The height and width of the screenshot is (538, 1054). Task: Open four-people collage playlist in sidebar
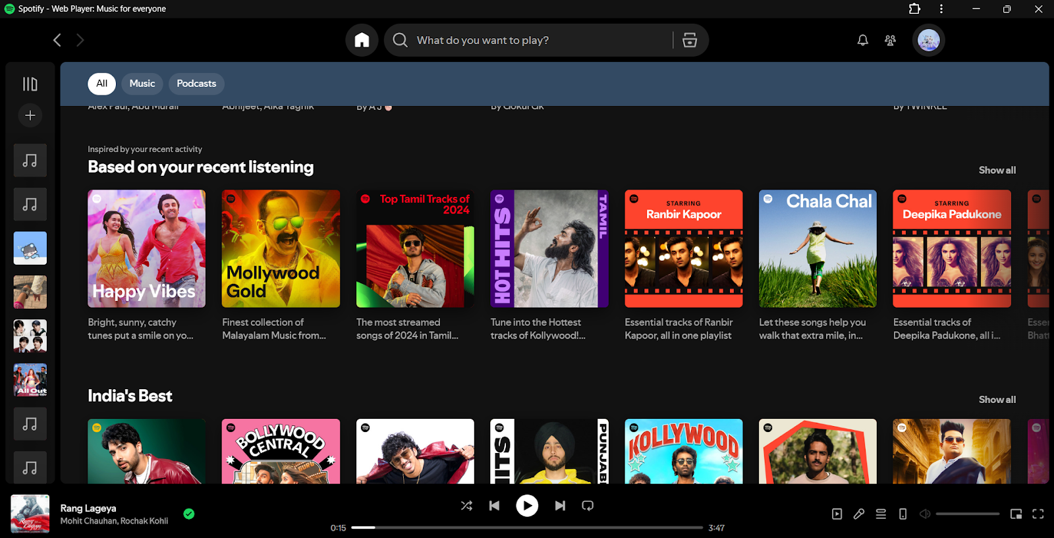(30, 336)
